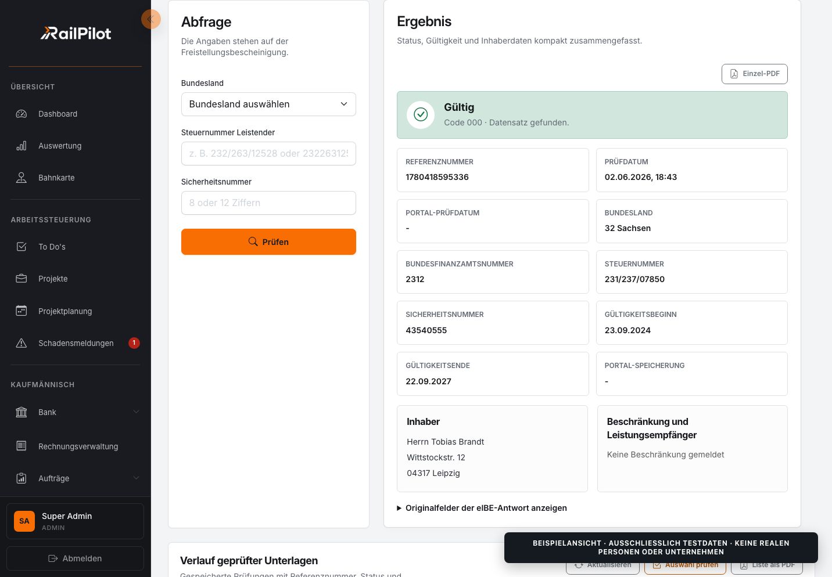
Task: Click Gültigkeitsbeginn value 23.09.2024
Action: tap(627, 330)
